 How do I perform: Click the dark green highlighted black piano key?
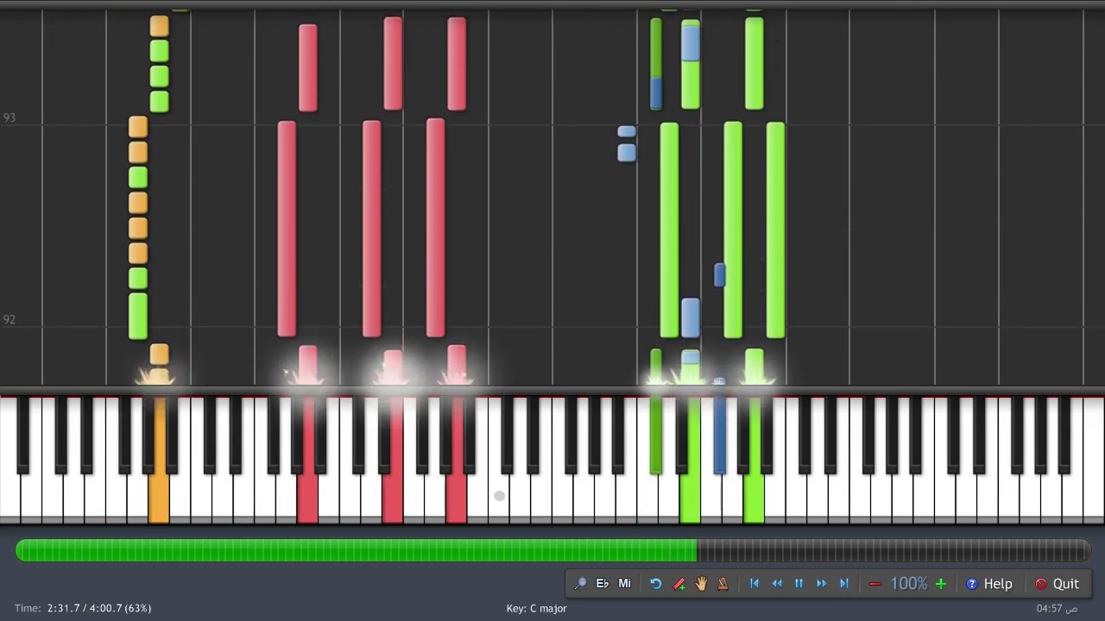tap(656, 436)
